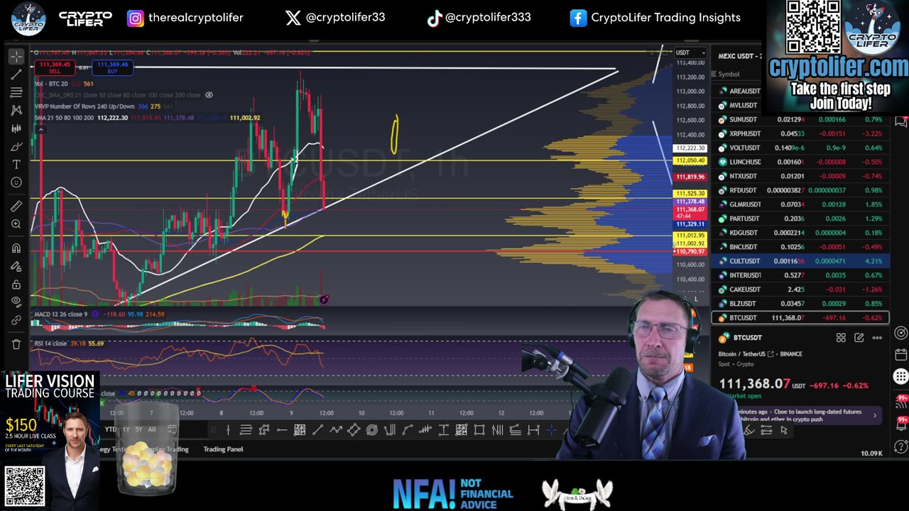Open the alerts target icon in right sidebar
This screenshot has width=909, height=511.
[x=900, y=333]
